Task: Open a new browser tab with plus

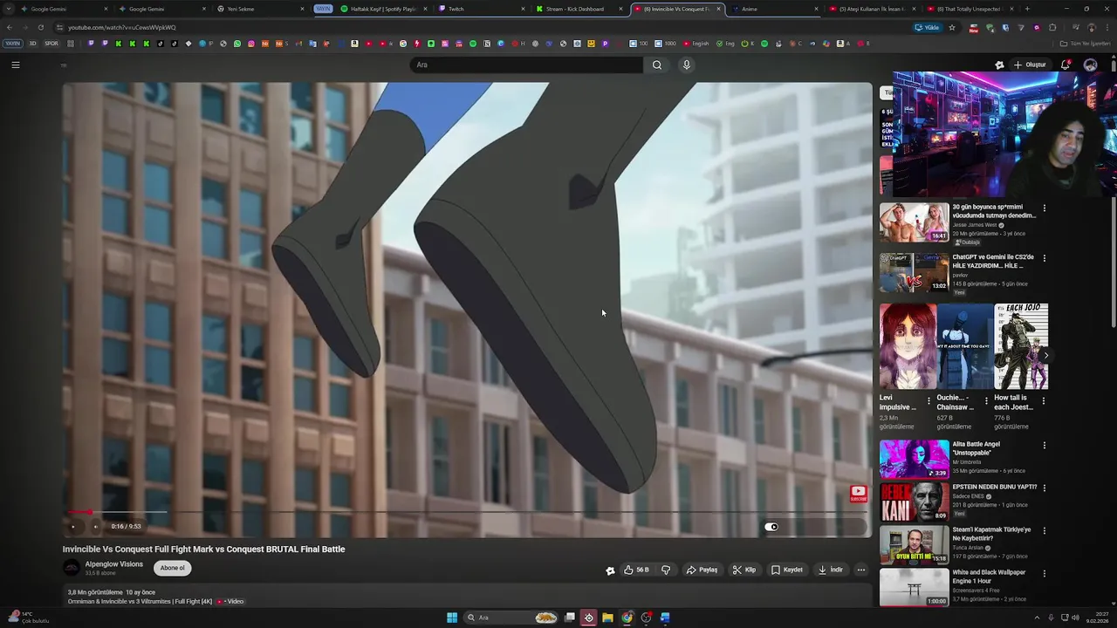Action: pos(1026,9)
